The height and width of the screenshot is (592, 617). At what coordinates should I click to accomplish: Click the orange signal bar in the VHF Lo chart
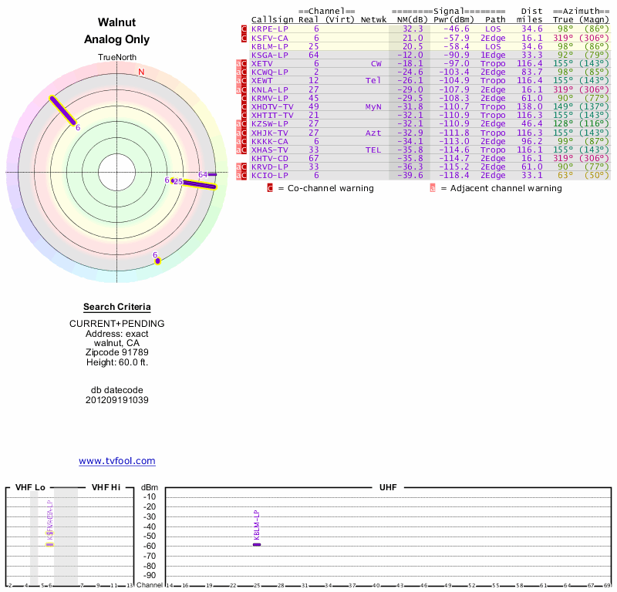pos(49,544)
